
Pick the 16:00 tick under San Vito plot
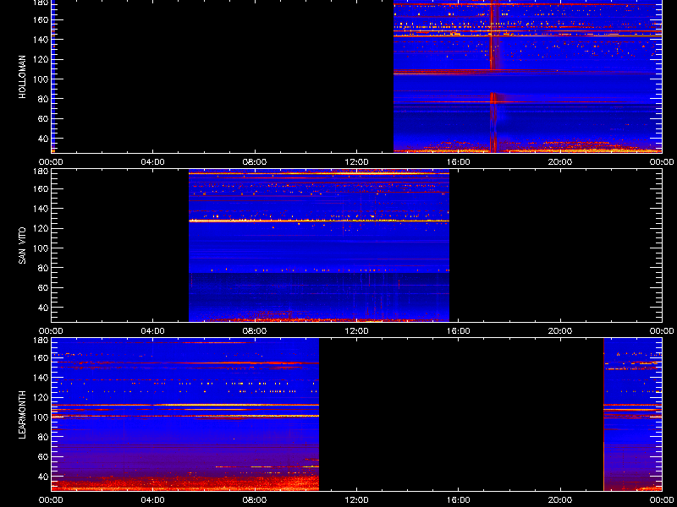click(x=458, y=331)
